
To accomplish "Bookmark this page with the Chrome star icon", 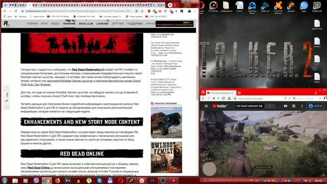I will pyautogui.click(x=142, y=11).
